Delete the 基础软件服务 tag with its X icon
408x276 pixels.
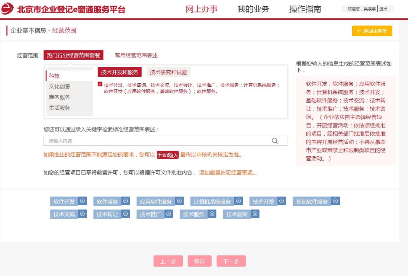tap(336, 201)
